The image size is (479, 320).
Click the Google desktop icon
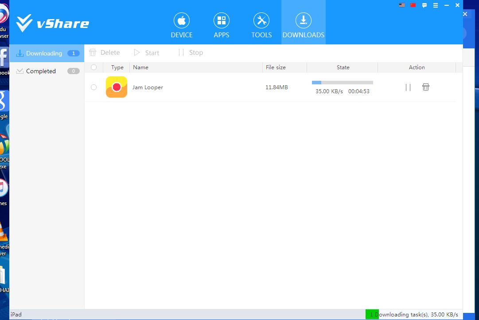point(4,101)
